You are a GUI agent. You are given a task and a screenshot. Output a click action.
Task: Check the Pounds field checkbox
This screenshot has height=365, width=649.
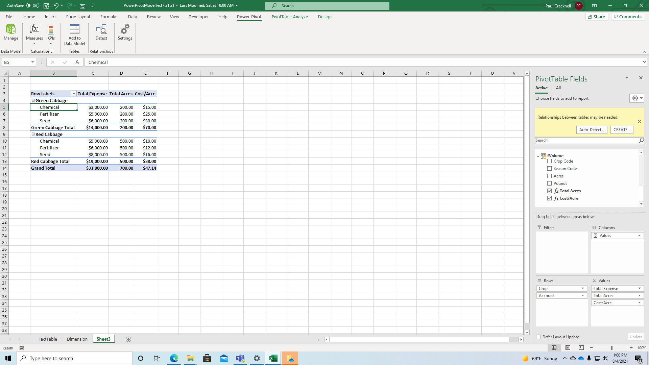549,184
